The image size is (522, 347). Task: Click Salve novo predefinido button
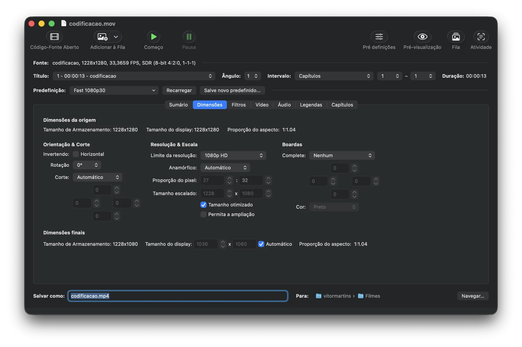[x=232, y=90]
